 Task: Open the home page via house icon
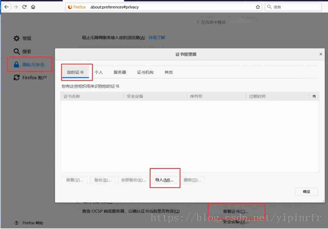[33, 7]
